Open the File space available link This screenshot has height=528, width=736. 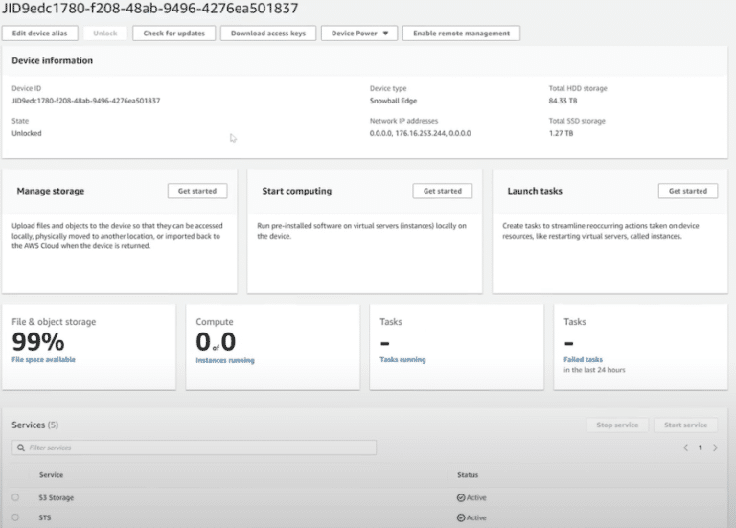tap(43, 360)
